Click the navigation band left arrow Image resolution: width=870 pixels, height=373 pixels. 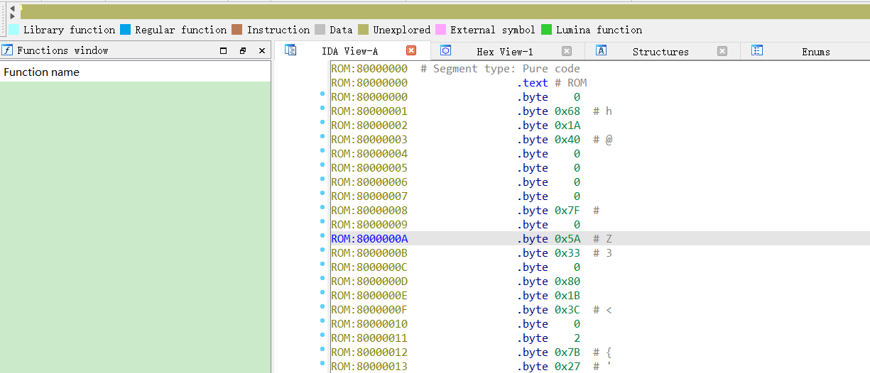(12, 8)
